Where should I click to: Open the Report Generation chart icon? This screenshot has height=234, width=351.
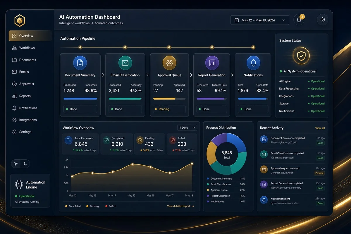(212, 63)
